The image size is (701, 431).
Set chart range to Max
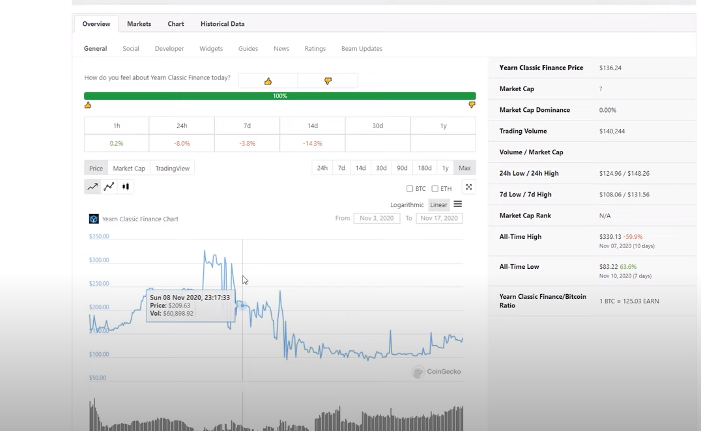pyautogui.click(x=465, y=167)
